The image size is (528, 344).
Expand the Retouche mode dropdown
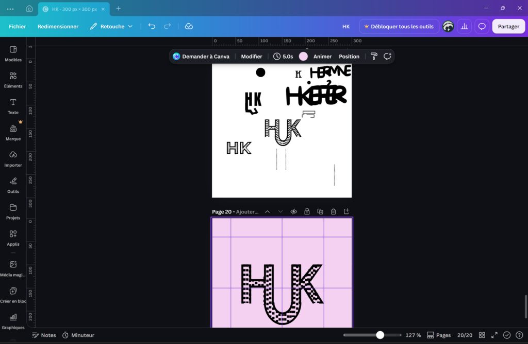tap(111, 26)
